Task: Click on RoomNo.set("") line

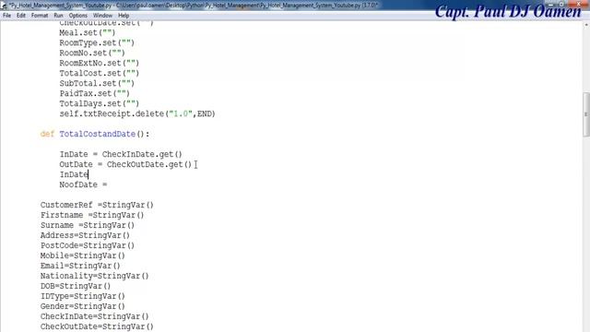Action: [x=92, y=53]
